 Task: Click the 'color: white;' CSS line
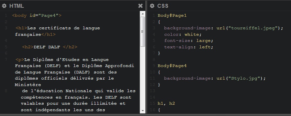(183, 34)
